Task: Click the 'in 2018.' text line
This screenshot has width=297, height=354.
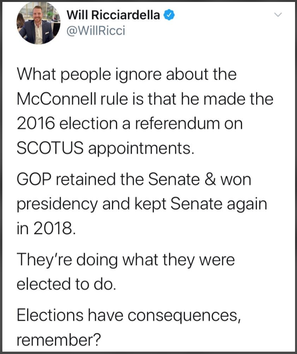Action: (x=46, y=228)
